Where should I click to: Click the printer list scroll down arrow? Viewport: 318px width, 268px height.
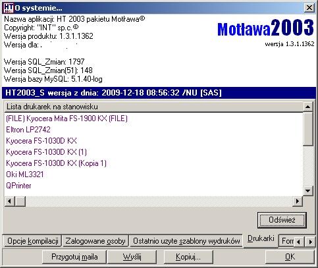pyautogui.click(x=307, y=190)
